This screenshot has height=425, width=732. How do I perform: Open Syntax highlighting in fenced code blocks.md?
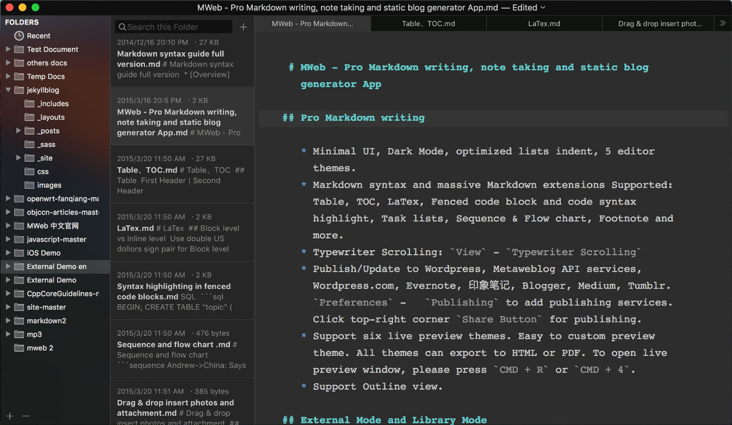point(182,291)
